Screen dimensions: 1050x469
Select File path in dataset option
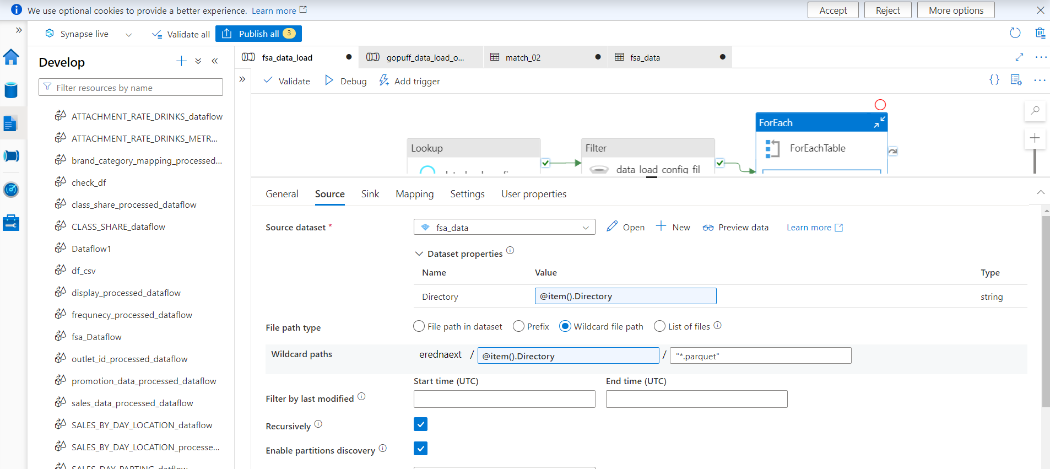[419, 326]
